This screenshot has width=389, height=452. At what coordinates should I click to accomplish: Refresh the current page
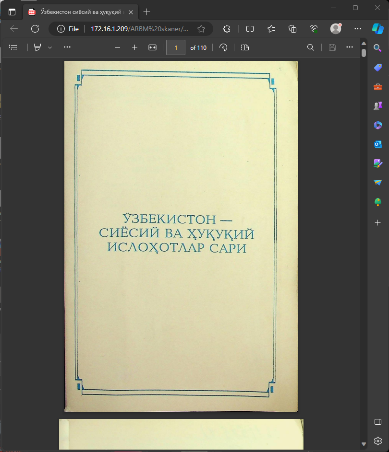pyautogui.click(x=35, y=29)
